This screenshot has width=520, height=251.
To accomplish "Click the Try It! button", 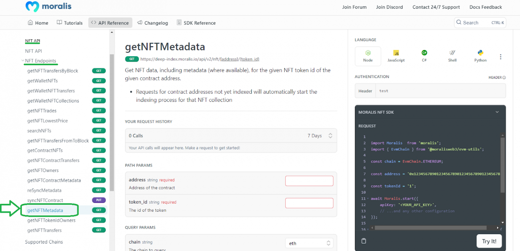I will pyautogui.click(x=489, y=241).
